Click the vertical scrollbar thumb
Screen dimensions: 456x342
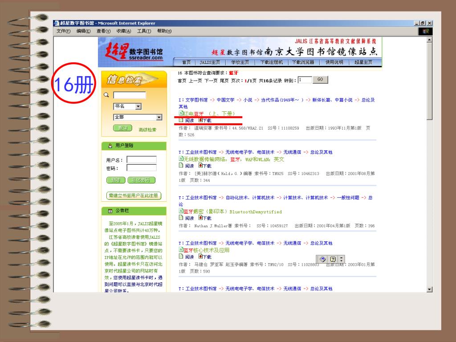(x=430, y=81)
